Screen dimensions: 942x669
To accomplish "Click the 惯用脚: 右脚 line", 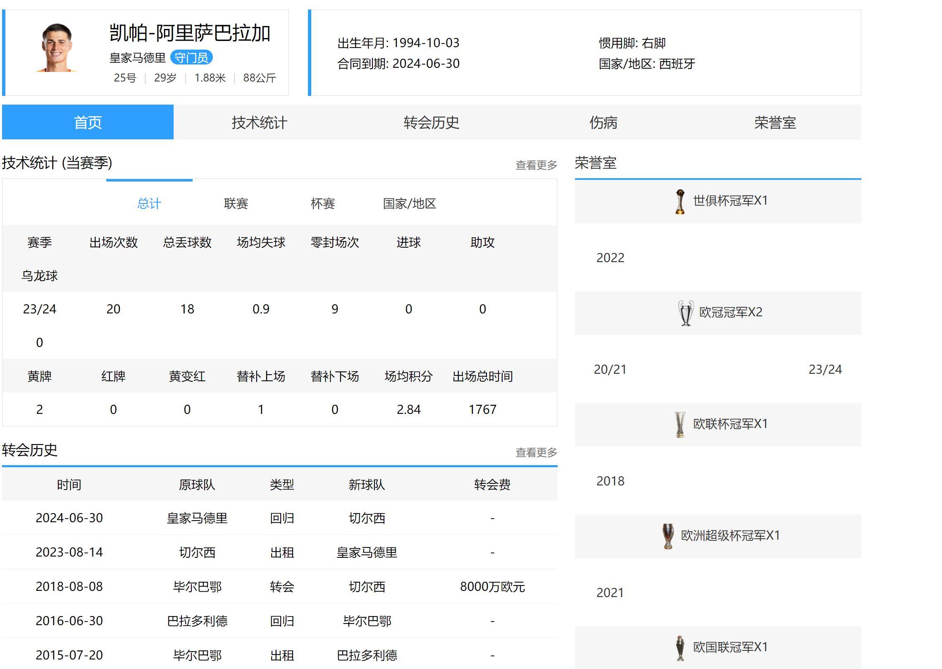I will pyautogui.click(x=632, y=43).
